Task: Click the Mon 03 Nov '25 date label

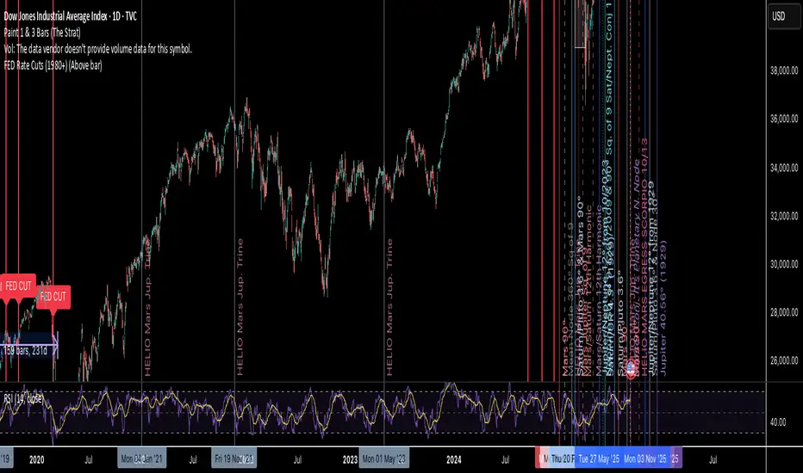Action: pyautogui.click(x=645, y=459)
